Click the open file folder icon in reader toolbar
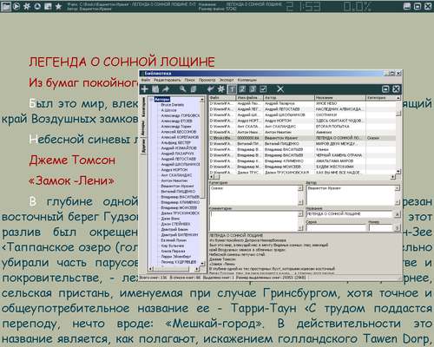 coord(6,6)
